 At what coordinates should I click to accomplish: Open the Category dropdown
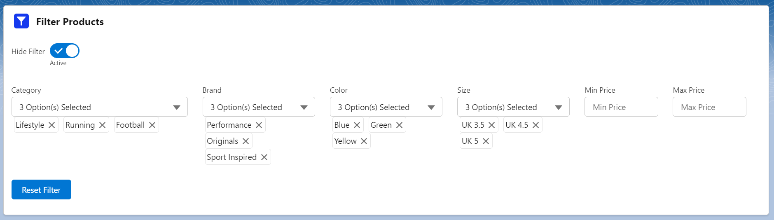click(x=100, y=107)
